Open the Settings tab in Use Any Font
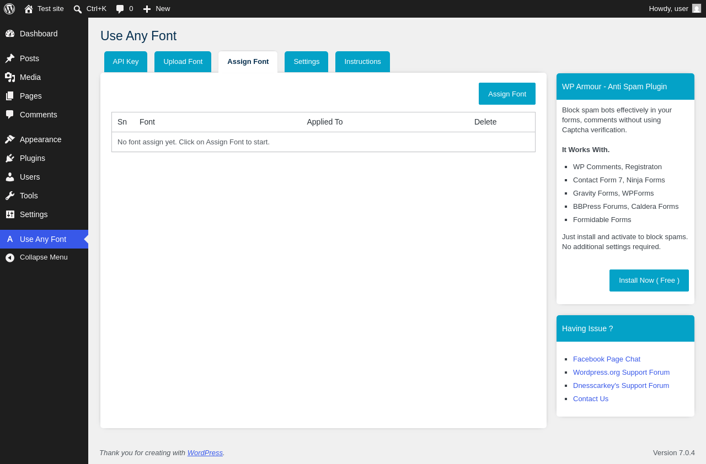The width and height of the screenshot is (706, 464). (x=307, y=62)
